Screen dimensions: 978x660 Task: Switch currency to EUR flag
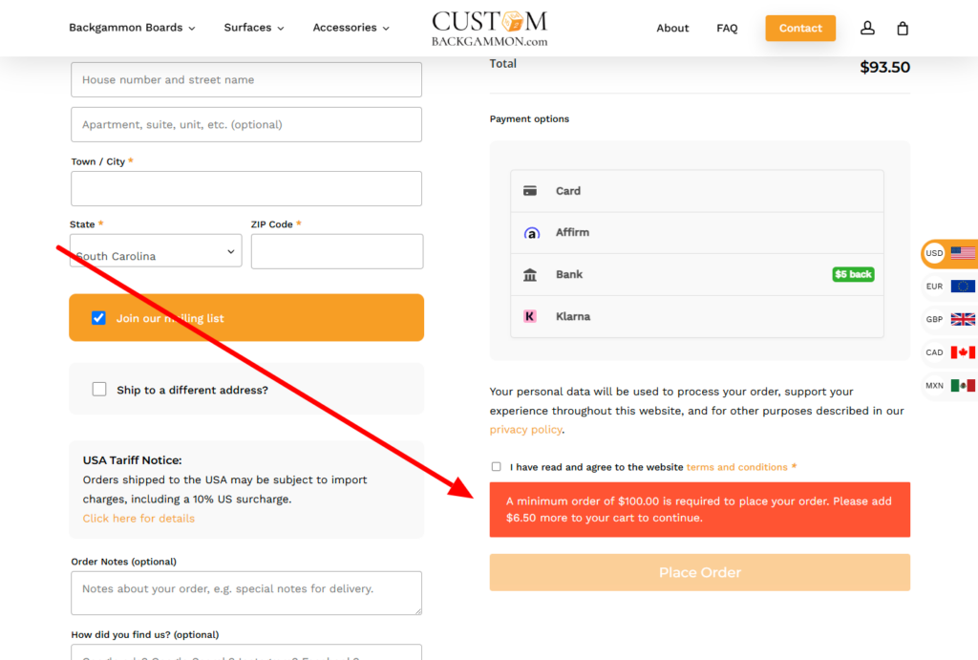[x=963, y=286]
